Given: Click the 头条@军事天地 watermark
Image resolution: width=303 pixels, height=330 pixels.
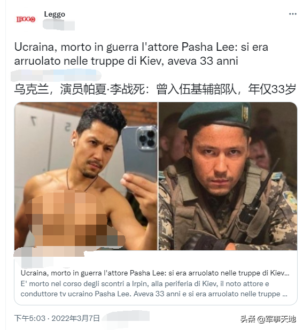Looking at the screenshot, I should [268, 319].
